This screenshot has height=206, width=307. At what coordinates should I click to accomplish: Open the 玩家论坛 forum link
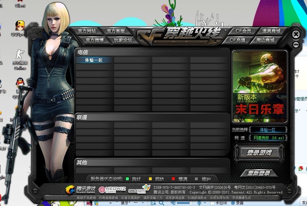[x=123, y=40]
